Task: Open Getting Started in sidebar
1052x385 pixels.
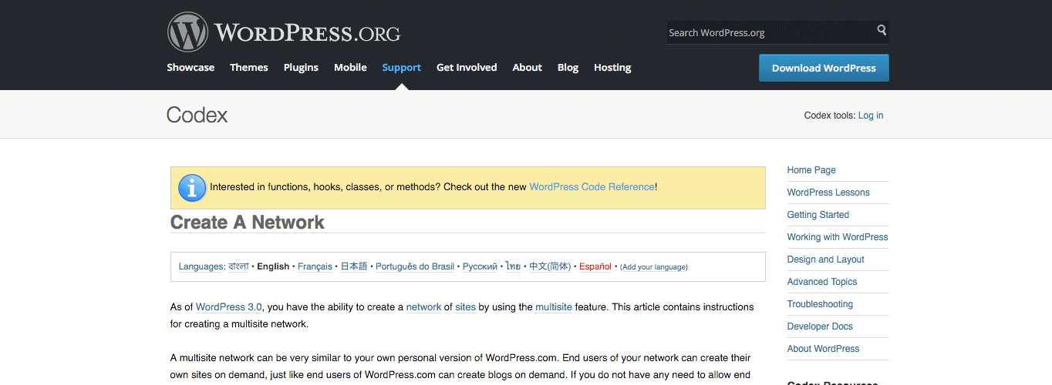Action: click(x=818, y=215)
